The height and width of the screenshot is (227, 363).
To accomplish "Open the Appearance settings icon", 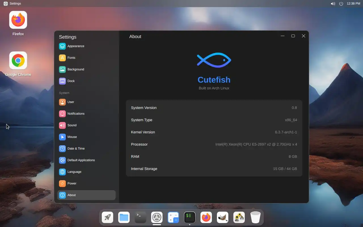I will [x=62, y=46].
